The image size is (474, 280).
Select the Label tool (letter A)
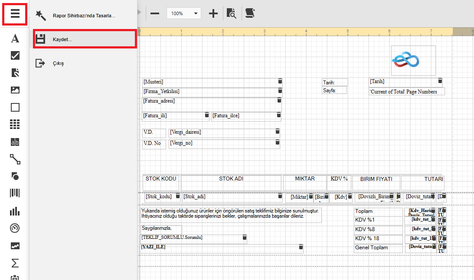tap(15, 39)
